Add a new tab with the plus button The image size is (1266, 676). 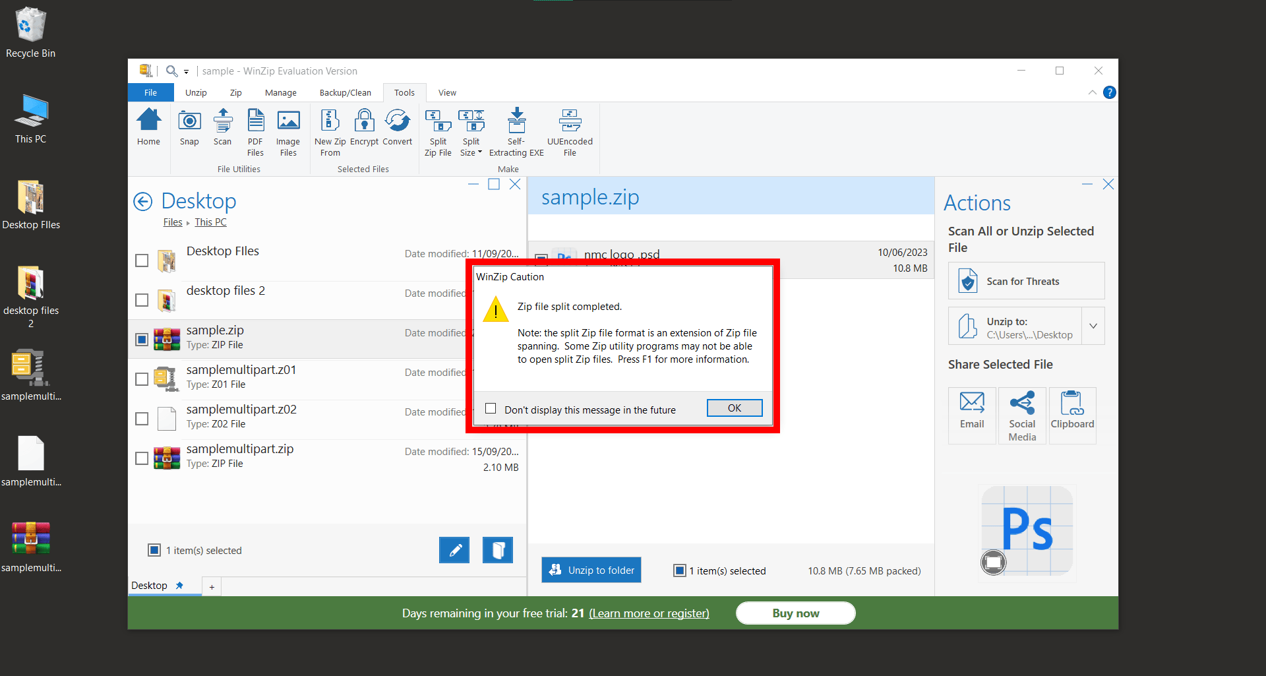(211, 586)
